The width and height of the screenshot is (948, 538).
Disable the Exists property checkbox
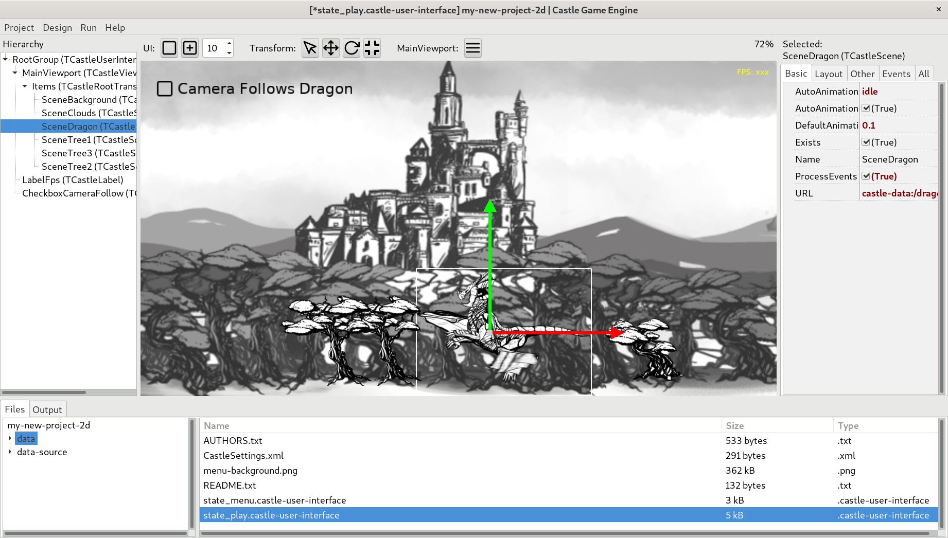coord(866,142)
